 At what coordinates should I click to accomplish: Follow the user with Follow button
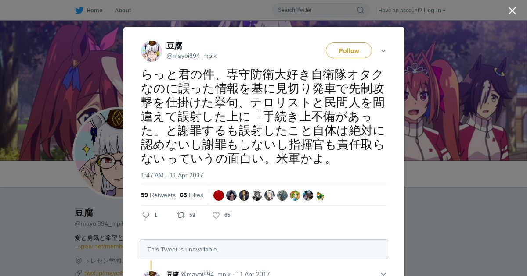click(349, 50)
